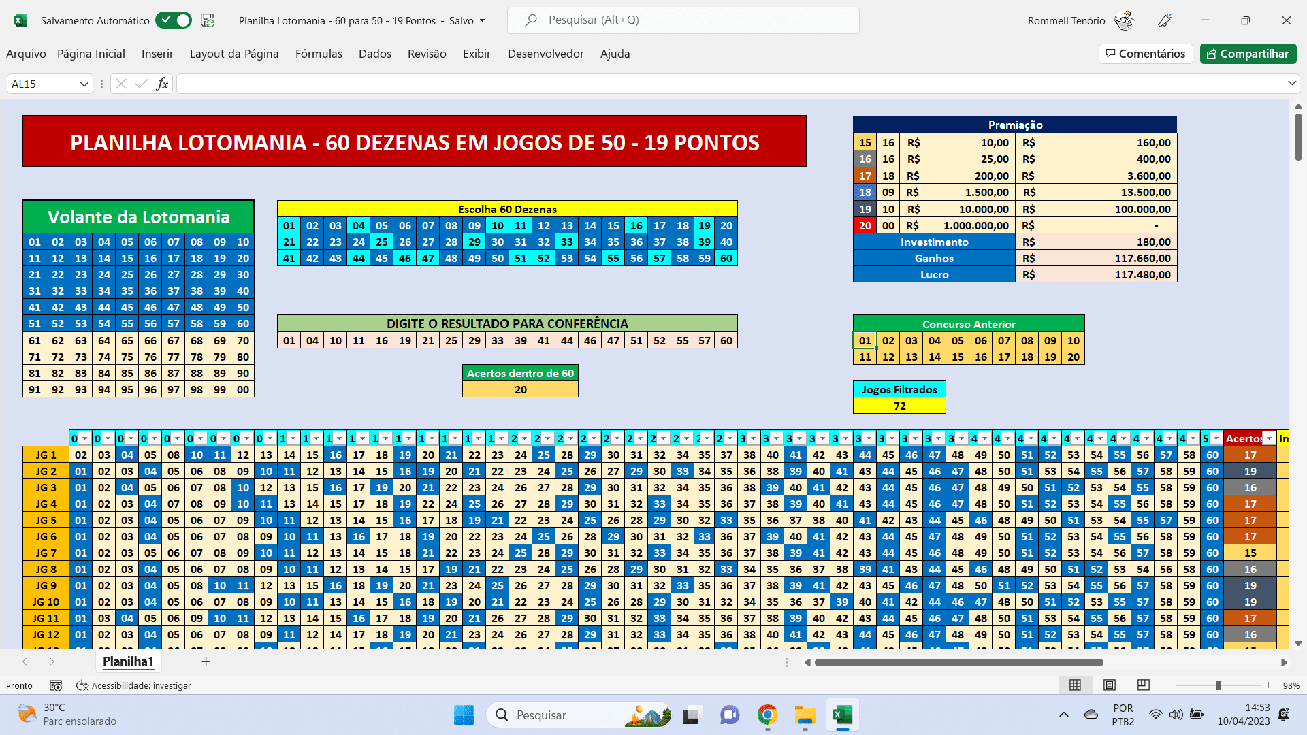This screenshot has width=1307, height=735.
Task: Open the Arquivo menu
Action: click(x=26, y=54)
